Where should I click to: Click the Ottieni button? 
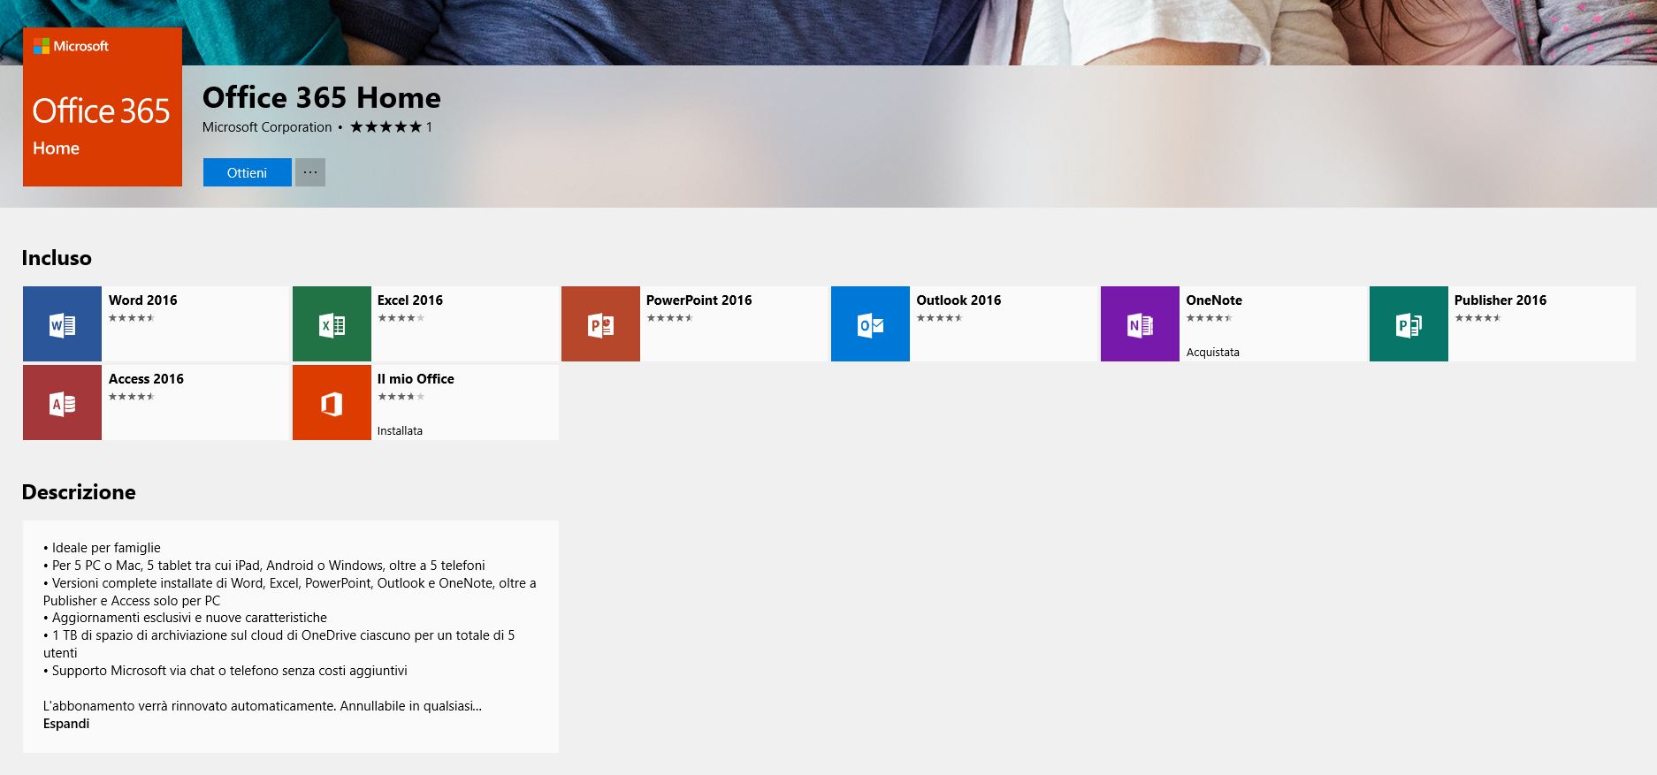coord(247,172)
